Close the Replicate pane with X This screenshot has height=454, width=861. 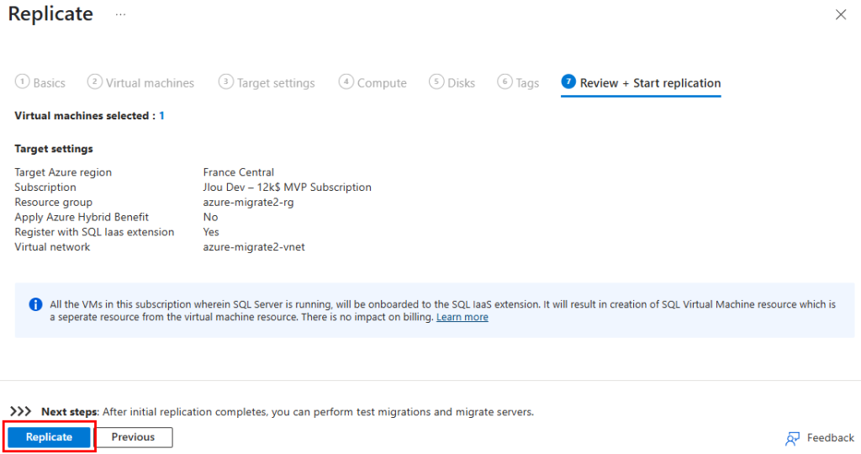point(841,15)
